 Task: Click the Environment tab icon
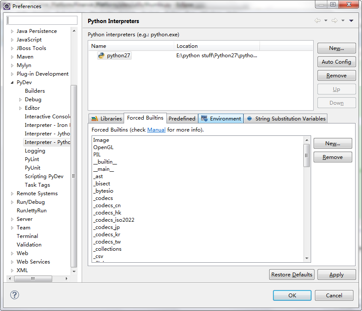click(x=204, y=118)
